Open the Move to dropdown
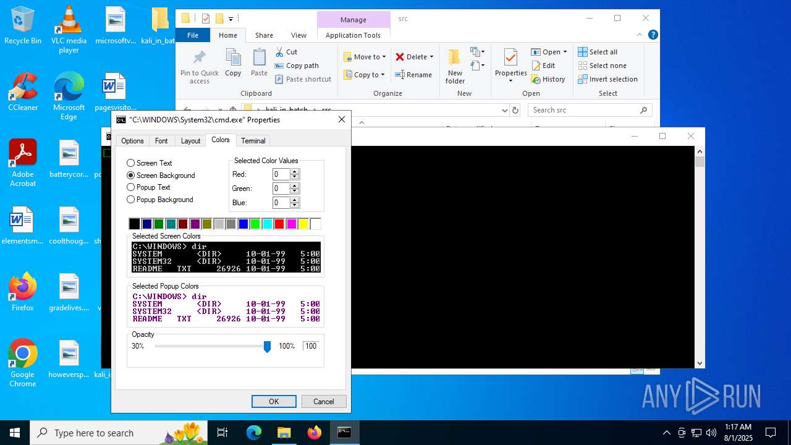The width and height of the screenshot is (791, 445). 365,57
